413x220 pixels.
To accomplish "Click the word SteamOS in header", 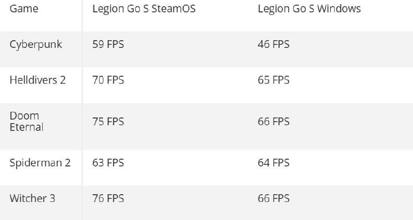I will click(x=173, y=9).
